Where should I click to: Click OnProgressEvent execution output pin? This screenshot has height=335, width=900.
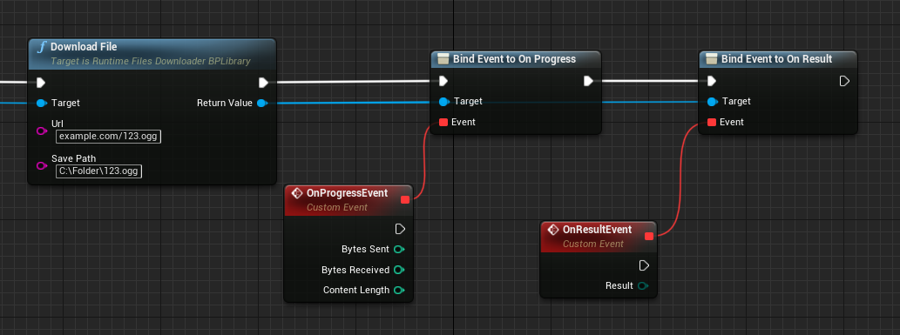tap(400, 229)
